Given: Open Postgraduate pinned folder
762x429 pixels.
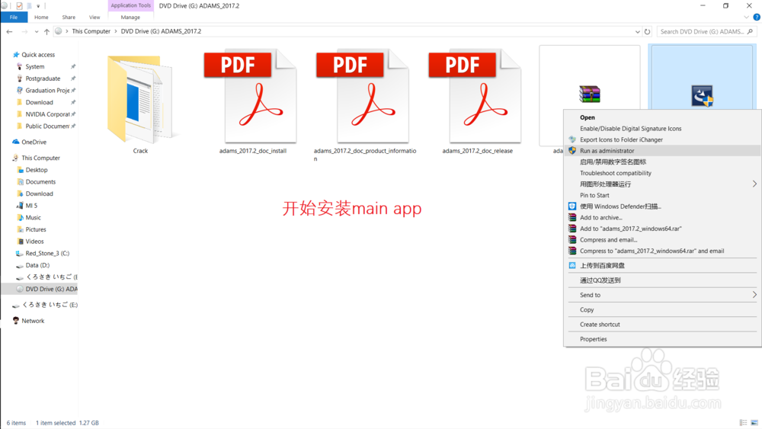Looking at the screenshot, I should tap(43, 78).
